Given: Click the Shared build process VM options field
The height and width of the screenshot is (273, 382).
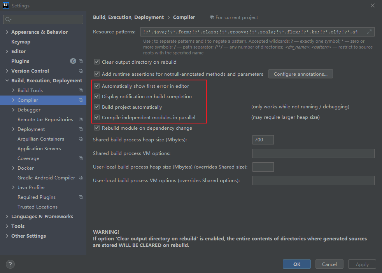Looking at the screenshot, I should [x=313, y=153].
